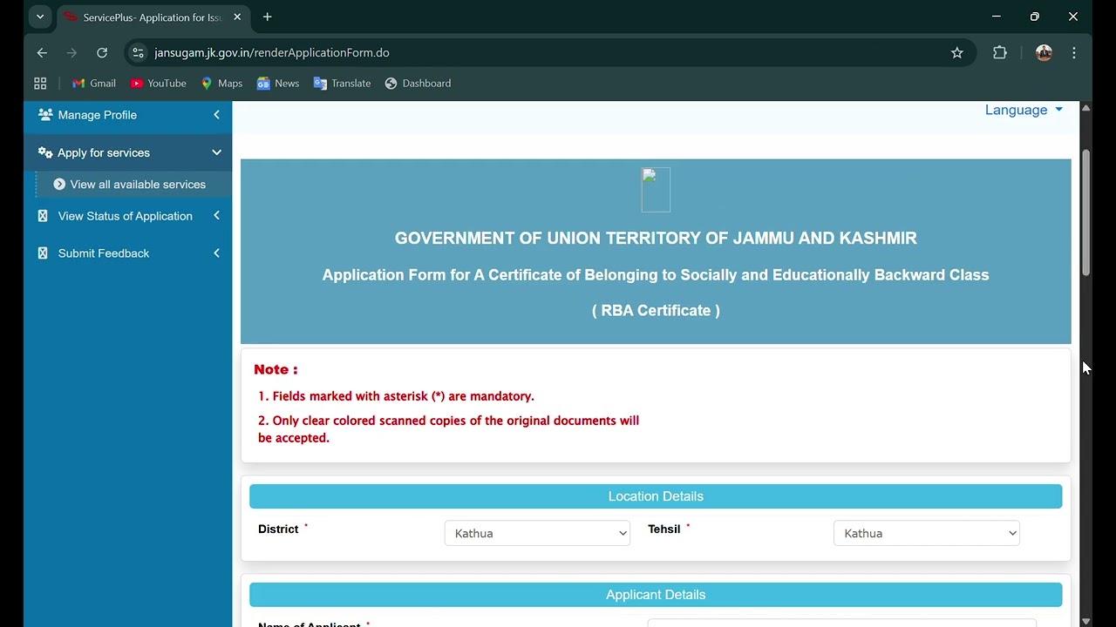Screen dimensions: 1116x627
Task: Click the page vertical scrollbar thumb
Action: click(x=1085, y=213)
